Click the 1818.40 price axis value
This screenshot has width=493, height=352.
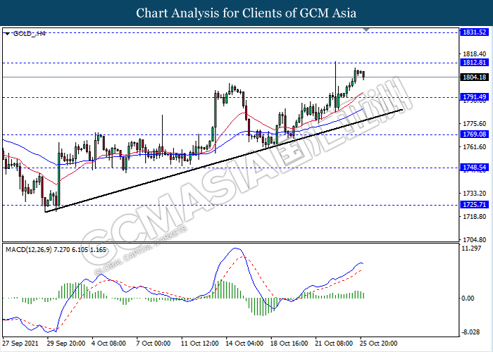tap(474, 54)
